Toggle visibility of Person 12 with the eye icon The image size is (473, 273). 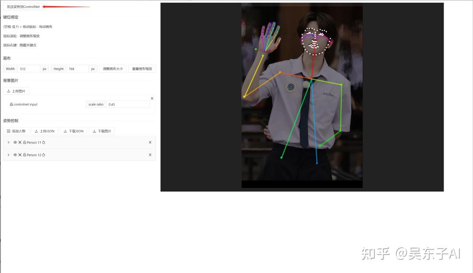click(x=14, y=154)
